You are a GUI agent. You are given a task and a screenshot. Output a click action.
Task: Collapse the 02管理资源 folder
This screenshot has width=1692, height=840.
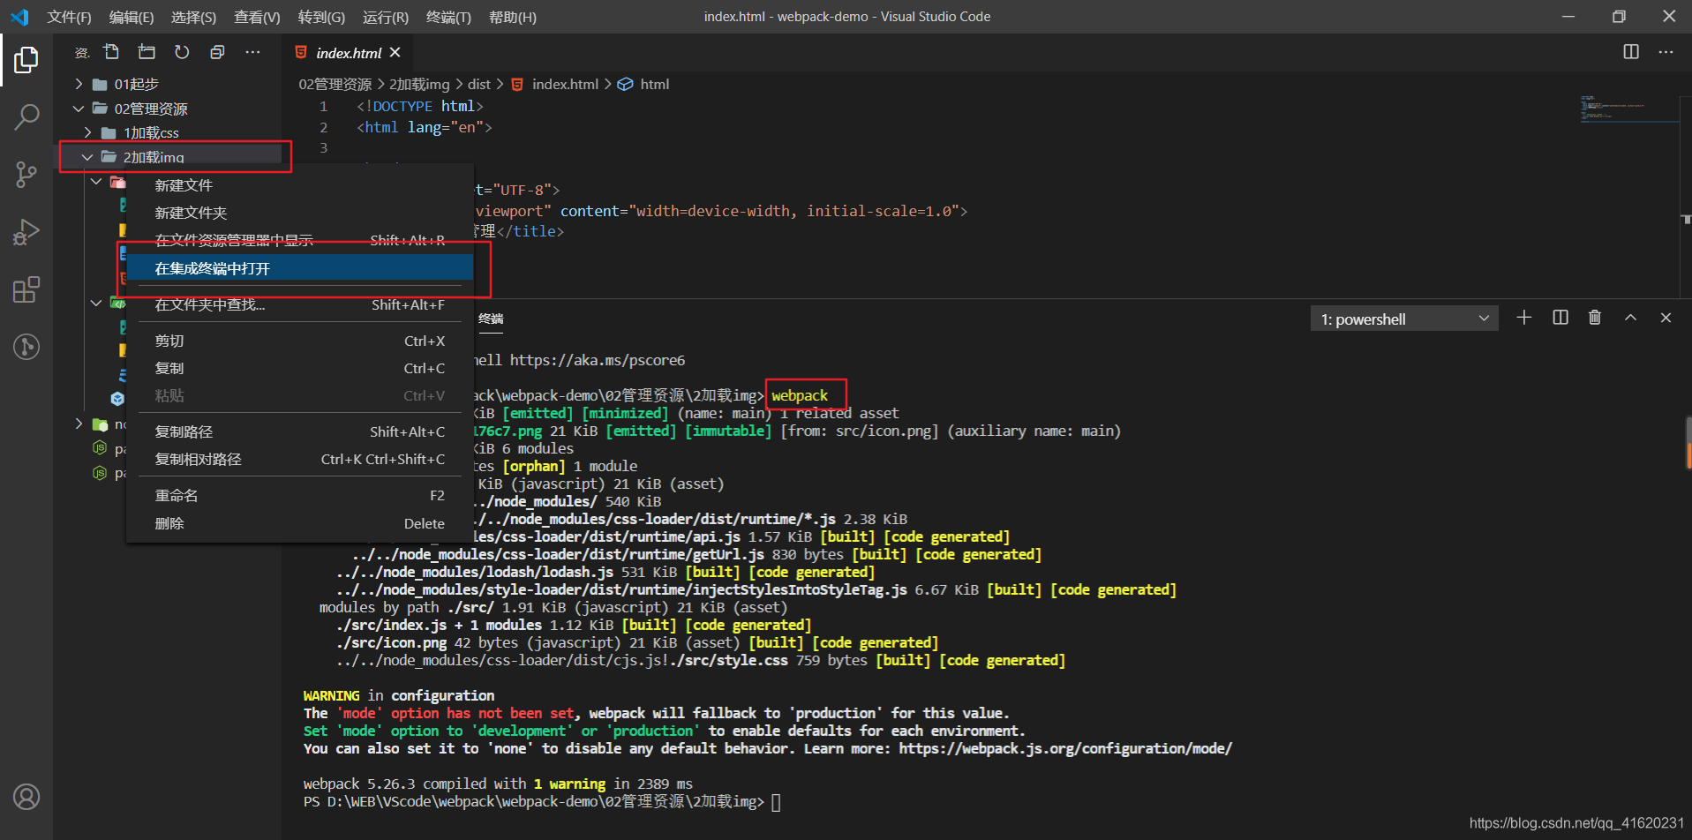click(x=79, y=109)
